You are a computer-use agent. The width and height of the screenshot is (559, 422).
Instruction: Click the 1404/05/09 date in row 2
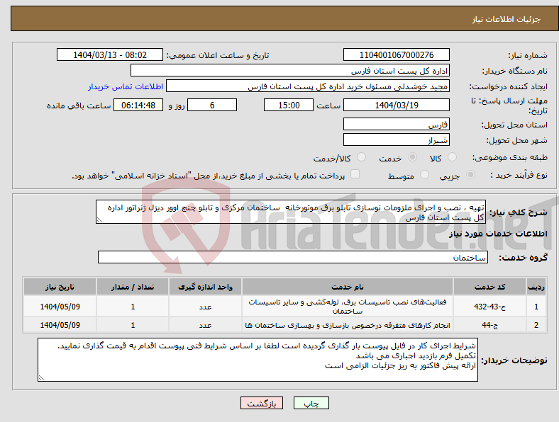60,325
